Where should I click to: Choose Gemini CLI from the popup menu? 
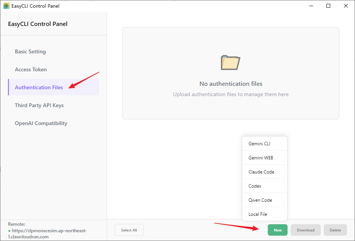[x=259, y=144]
